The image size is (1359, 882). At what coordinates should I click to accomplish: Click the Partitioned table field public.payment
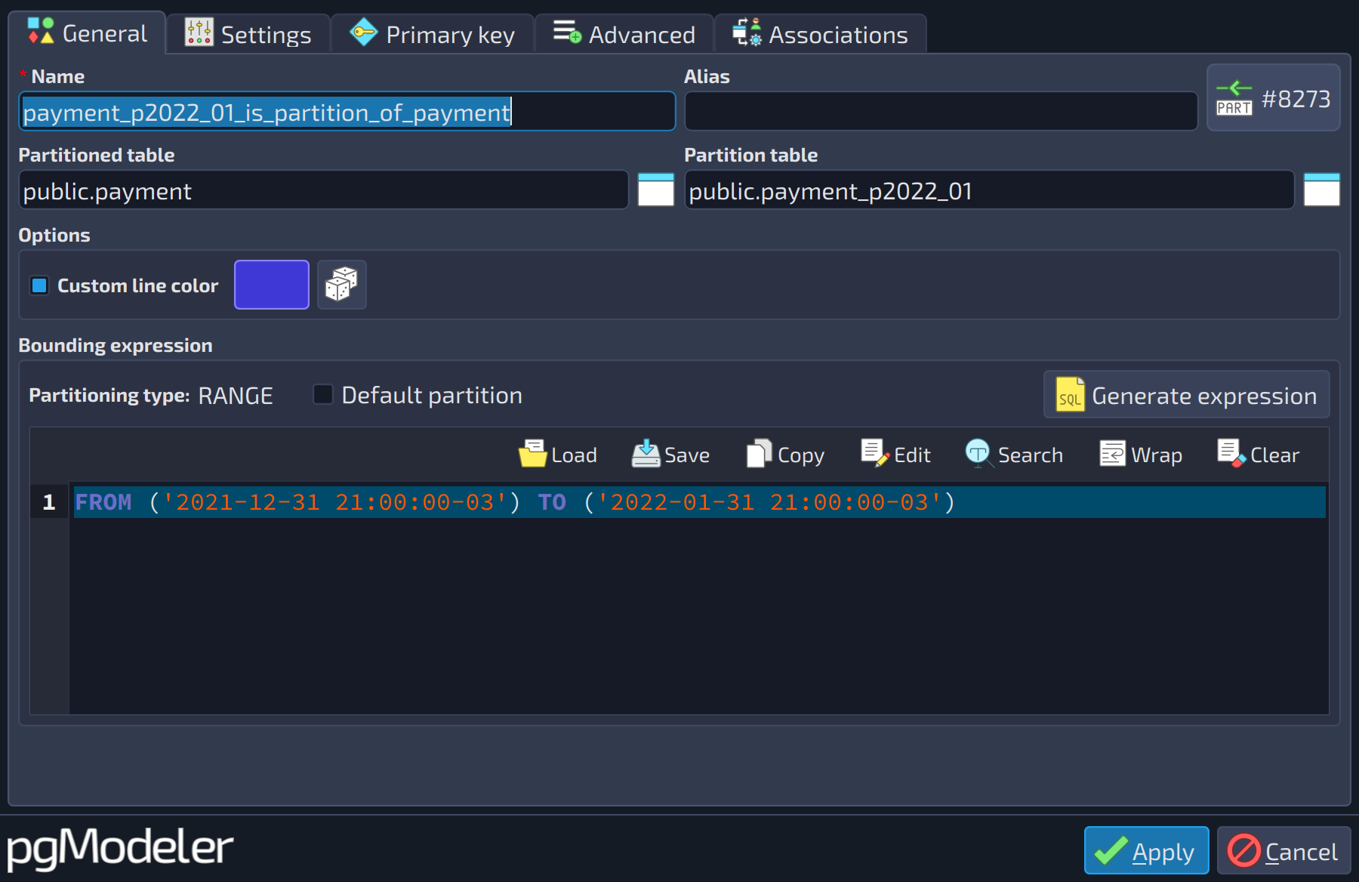tap(323, 190)
